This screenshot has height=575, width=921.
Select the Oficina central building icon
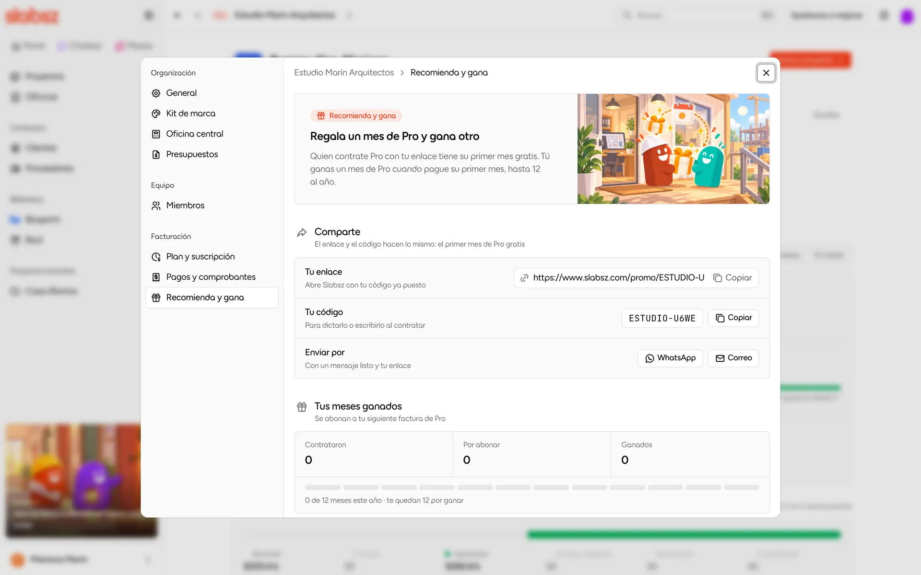(156, 134)
